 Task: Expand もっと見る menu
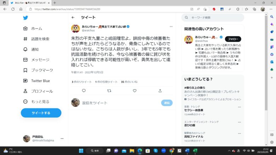click(x=36, y=102)
